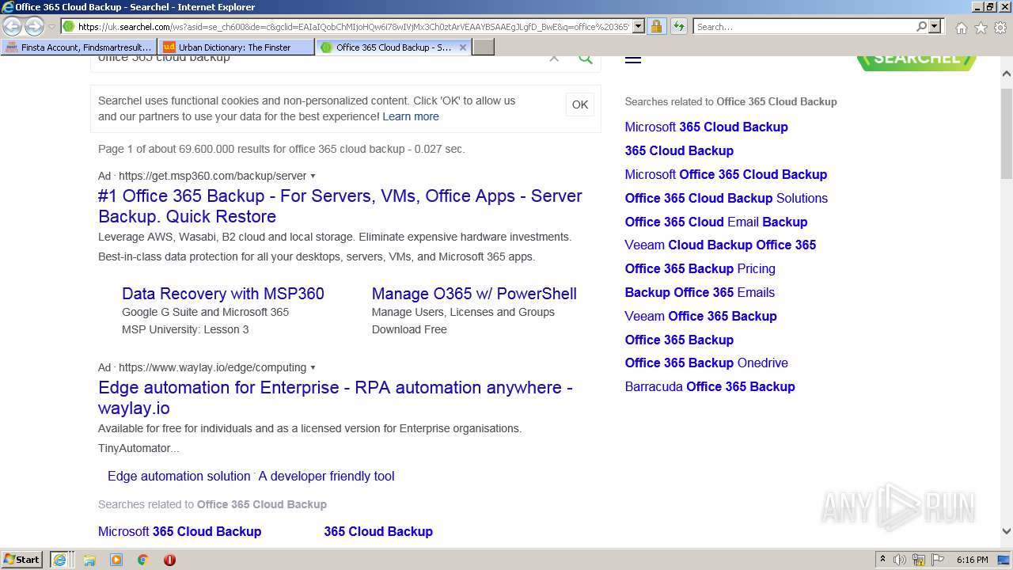Expand the waylay.io ad URL dropdown arrow

[313, 367]
